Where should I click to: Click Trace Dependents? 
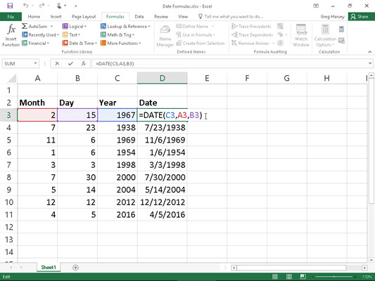[x=252, y=35]
